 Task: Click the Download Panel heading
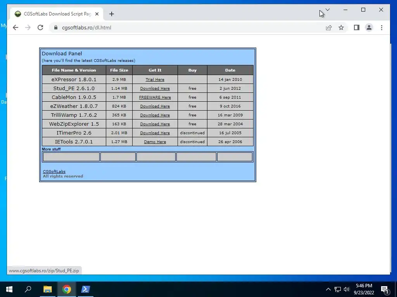click(62, 53)
